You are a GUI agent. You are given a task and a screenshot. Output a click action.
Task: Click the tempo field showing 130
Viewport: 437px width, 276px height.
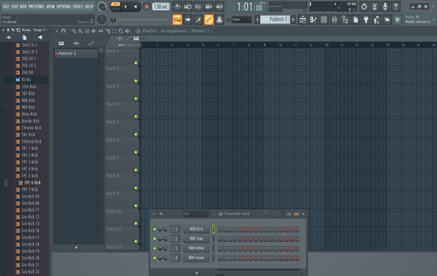point(161,7)
